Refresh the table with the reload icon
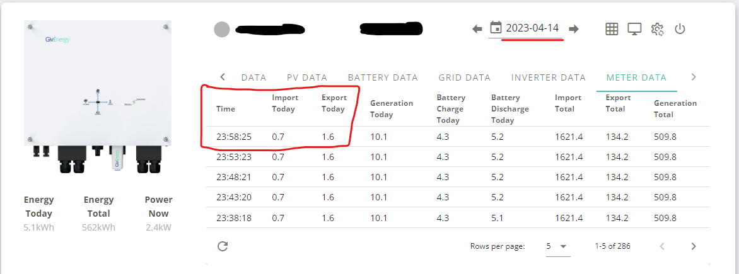 point(223,246)
